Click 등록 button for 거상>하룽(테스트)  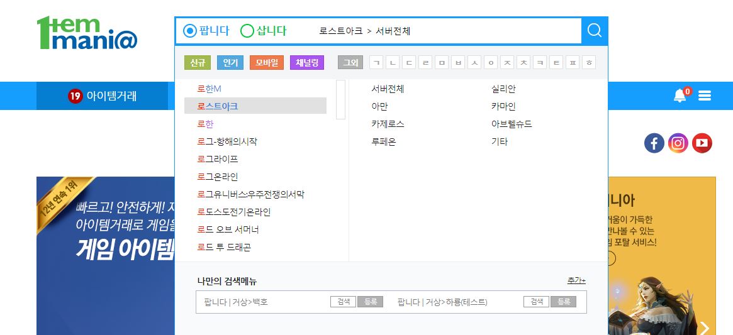(563, 302)
